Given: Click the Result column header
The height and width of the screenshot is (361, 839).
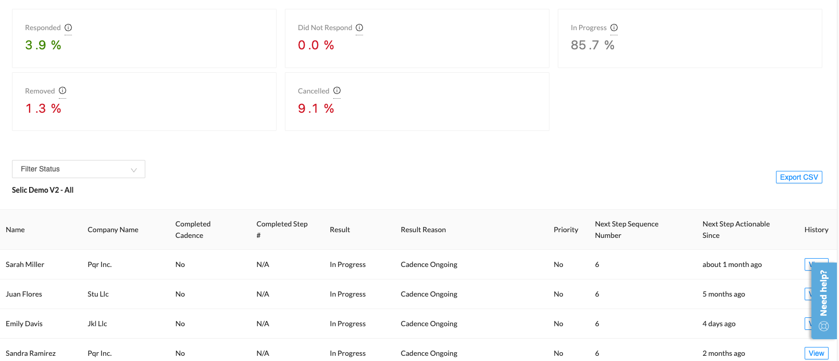Looking at the screenshot, I should [x=340, y=230].
